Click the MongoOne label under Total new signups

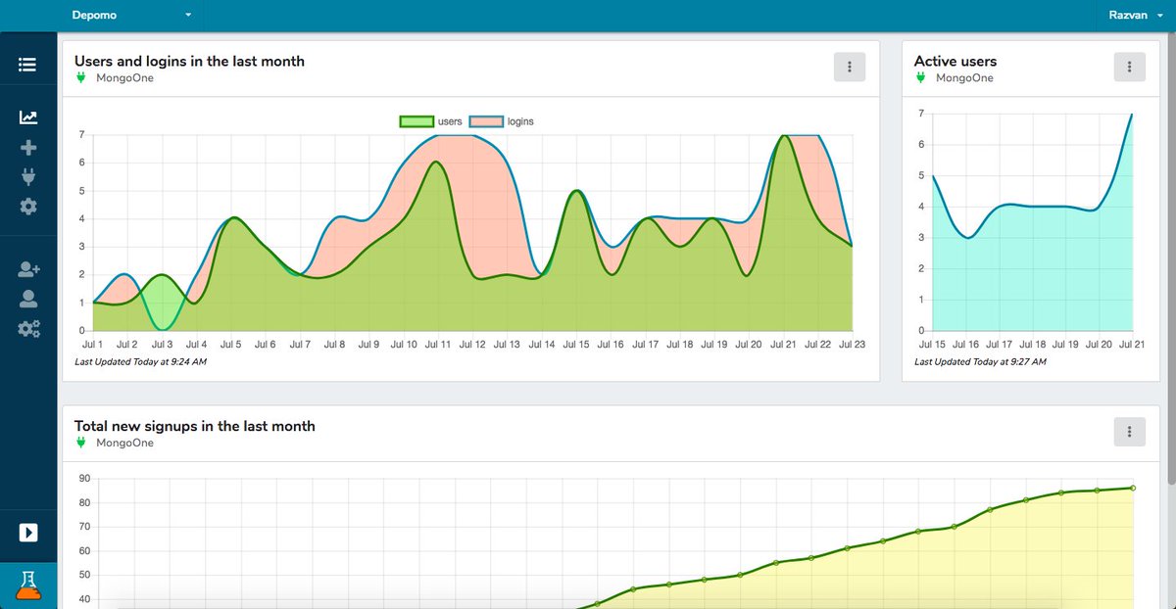(x=124, y=443)
